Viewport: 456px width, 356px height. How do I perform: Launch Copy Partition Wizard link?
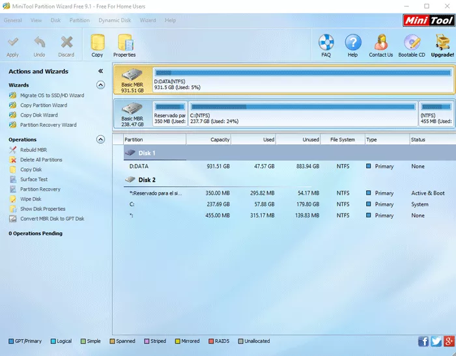(x=44, y=105)
